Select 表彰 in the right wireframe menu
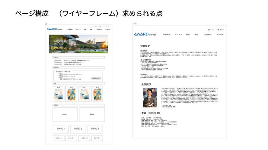268x150 pixels. click(x=196, y=34)
